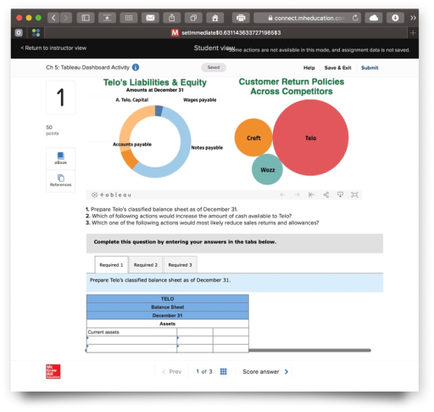Click the connect.mheducation.com address field
This screenshot has width=434, height=412.
point(307,18)
